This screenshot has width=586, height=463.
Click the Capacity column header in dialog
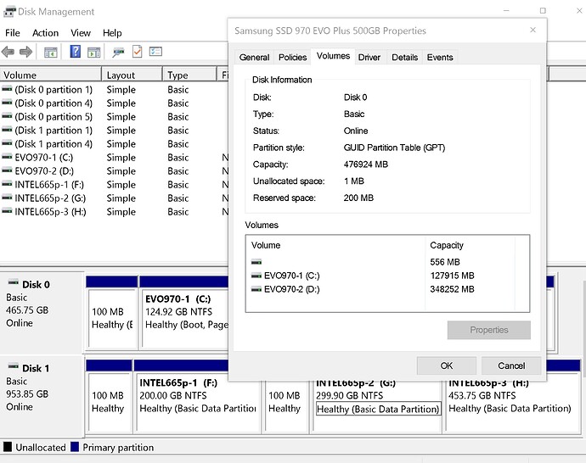[x=470, y=245]
